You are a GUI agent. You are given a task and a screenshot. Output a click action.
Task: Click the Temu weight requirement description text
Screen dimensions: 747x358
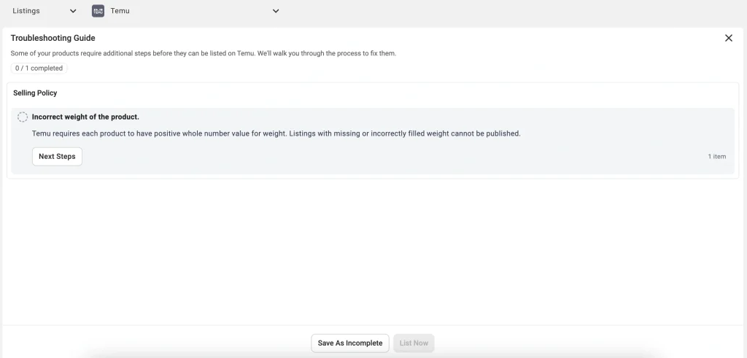point(276,133)
